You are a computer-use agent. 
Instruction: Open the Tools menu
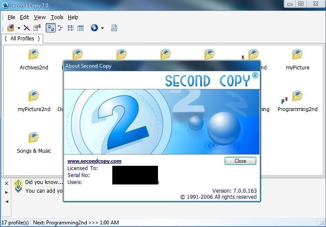coord(57,17)
